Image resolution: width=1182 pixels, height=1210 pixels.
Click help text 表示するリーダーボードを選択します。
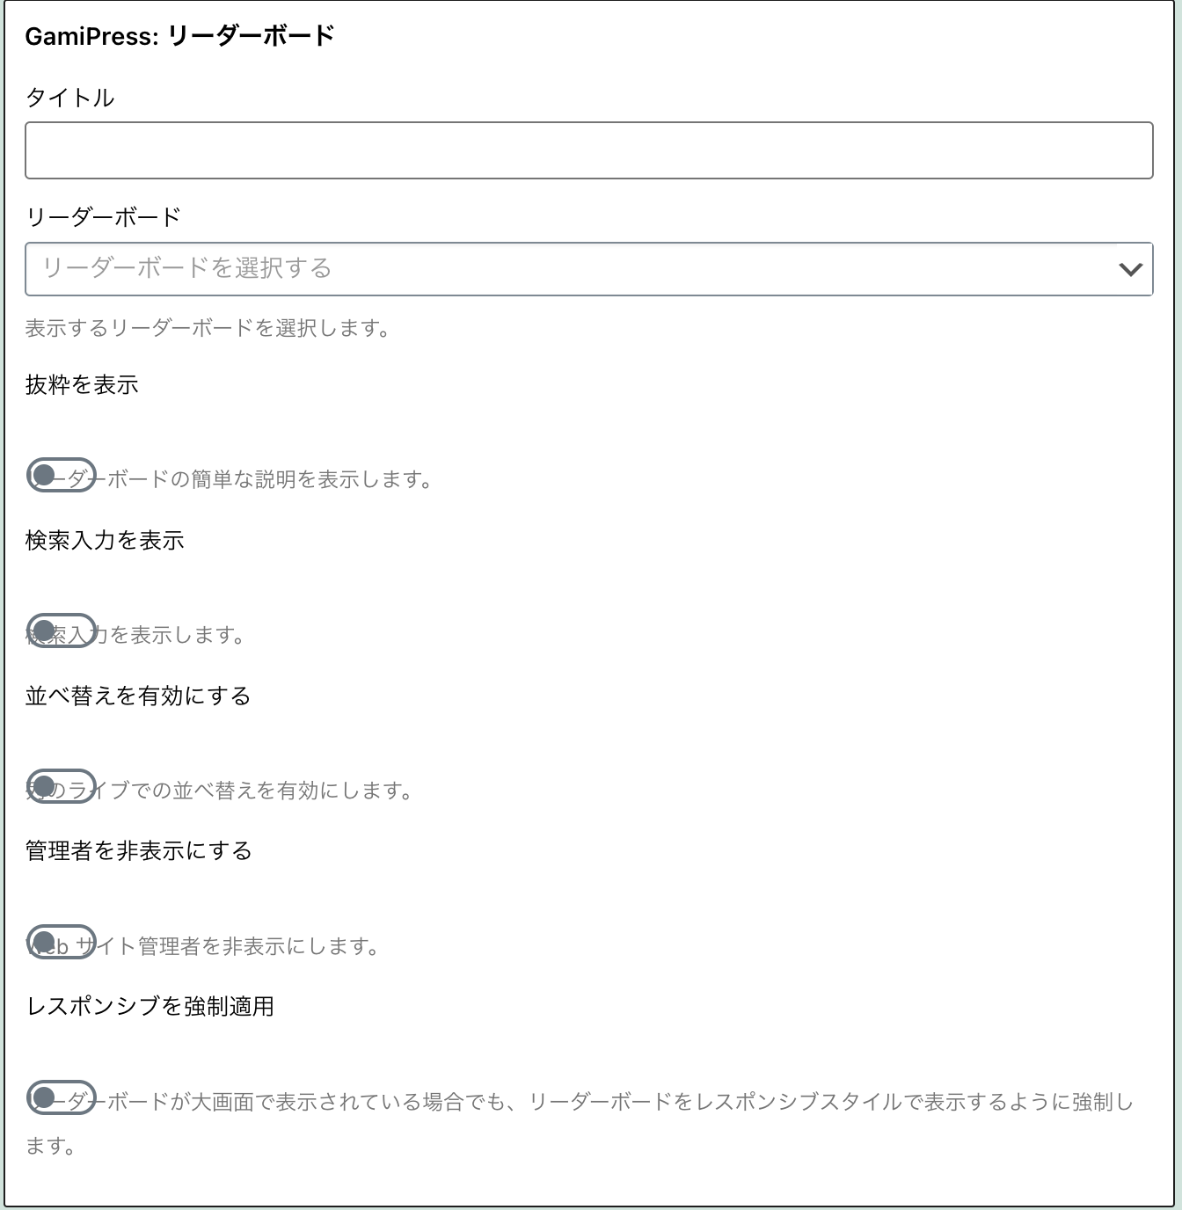click(x=208, y=329)
